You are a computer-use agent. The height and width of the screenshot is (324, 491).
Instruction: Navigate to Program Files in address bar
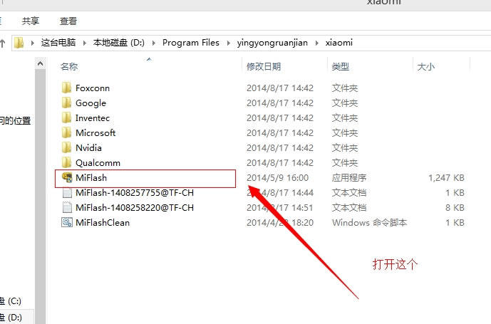(x=190, y=43)
